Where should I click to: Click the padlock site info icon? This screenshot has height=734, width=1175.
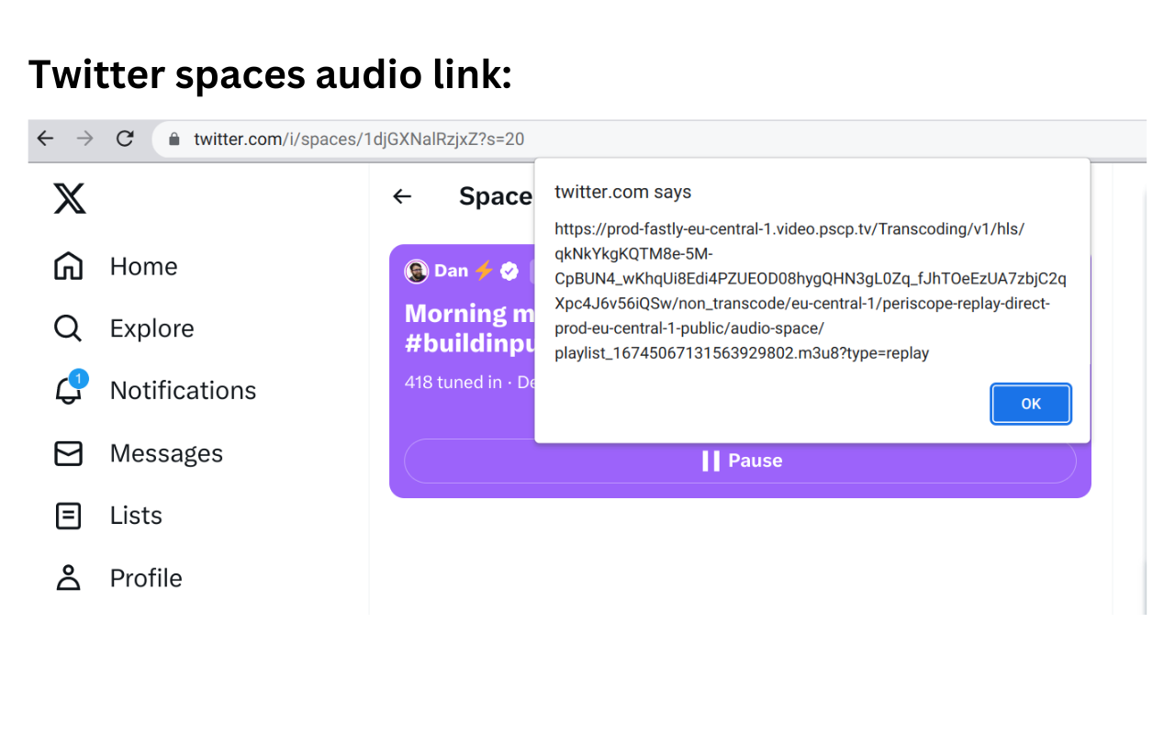pos(173,139)
